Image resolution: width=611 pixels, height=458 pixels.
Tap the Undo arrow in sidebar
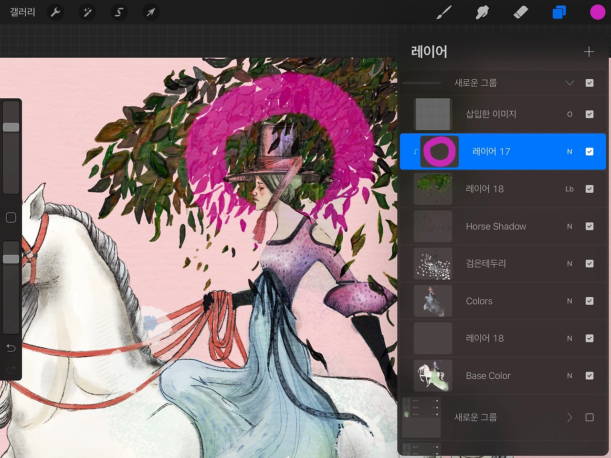tap(11, 348)
